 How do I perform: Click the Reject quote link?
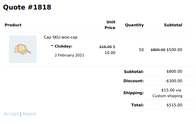(x=29, y=114)
